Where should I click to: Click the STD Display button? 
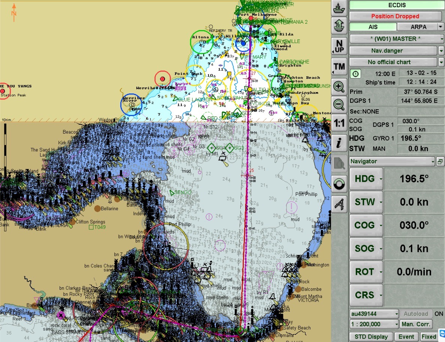(x=371, y=337)
